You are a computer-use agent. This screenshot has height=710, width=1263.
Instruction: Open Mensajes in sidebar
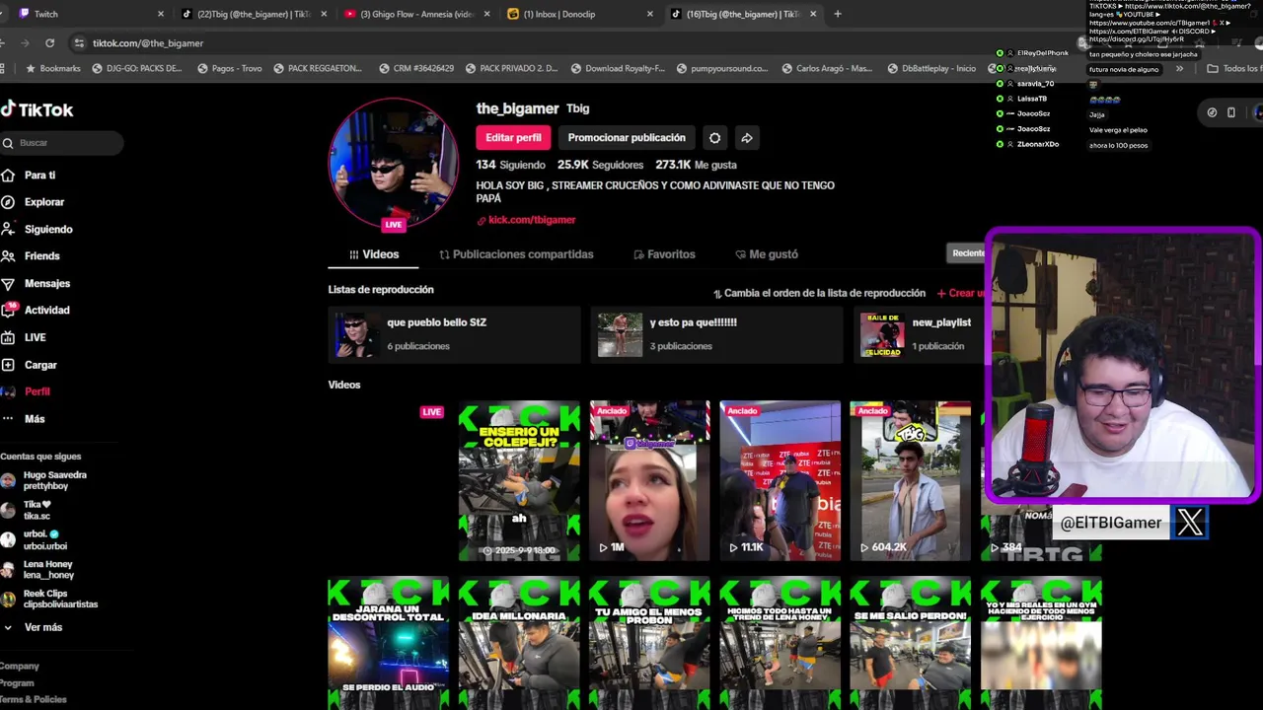(x=46, y=283)
